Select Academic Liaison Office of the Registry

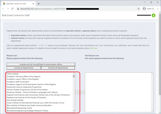pyautogui.click(x=40, y=79)
